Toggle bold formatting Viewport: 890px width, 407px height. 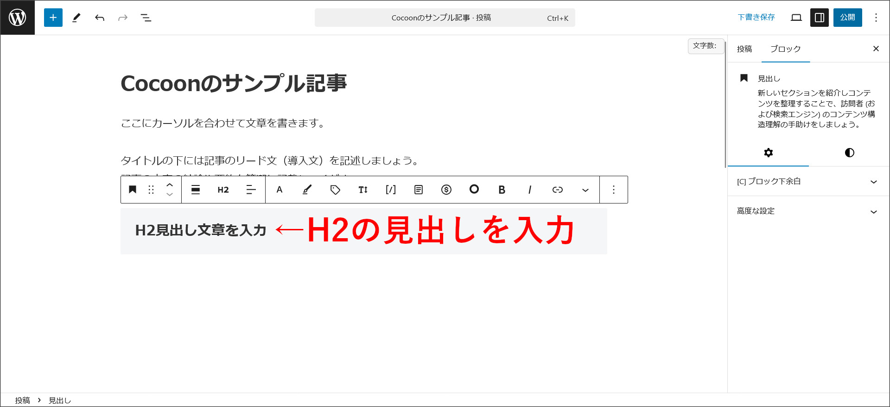click(x=502, y=190)
